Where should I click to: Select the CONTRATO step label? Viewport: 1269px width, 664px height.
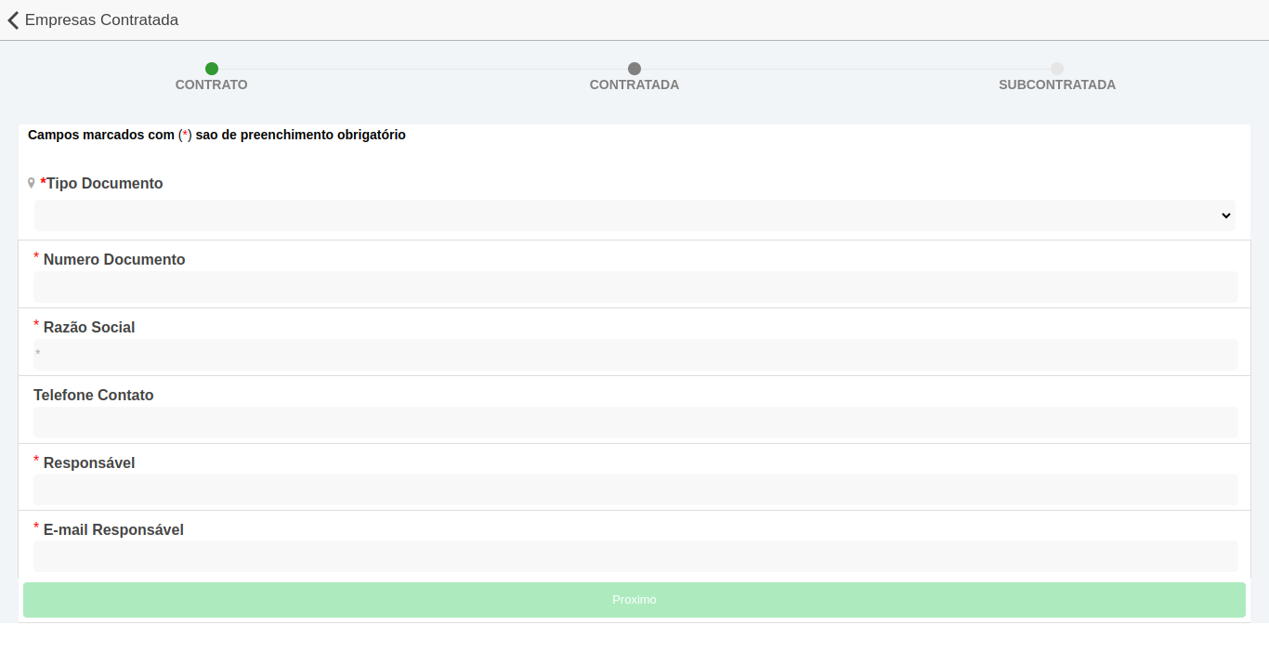click(212, 85)
